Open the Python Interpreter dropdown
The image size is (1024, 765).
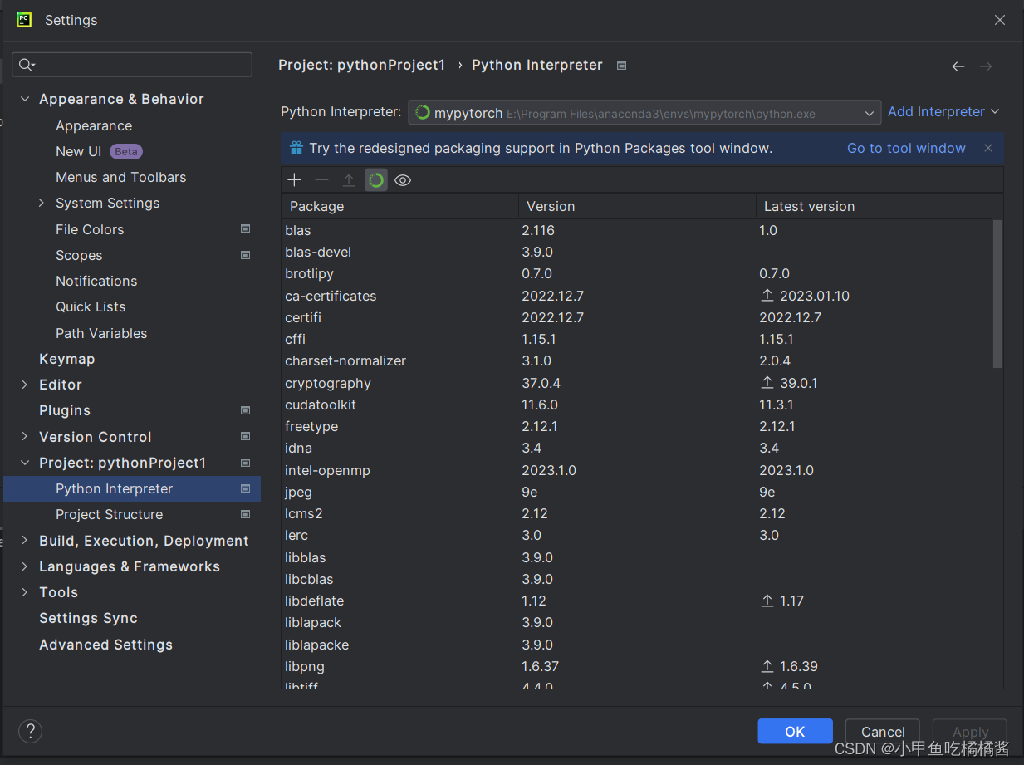click(644, 112)
